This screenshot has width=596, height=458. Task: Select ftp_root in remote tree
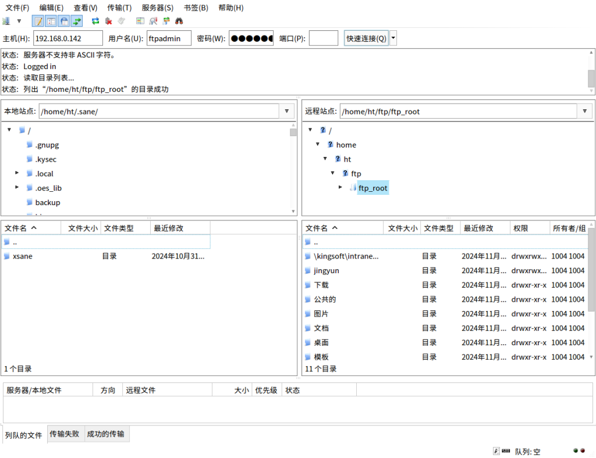point(373,188)
